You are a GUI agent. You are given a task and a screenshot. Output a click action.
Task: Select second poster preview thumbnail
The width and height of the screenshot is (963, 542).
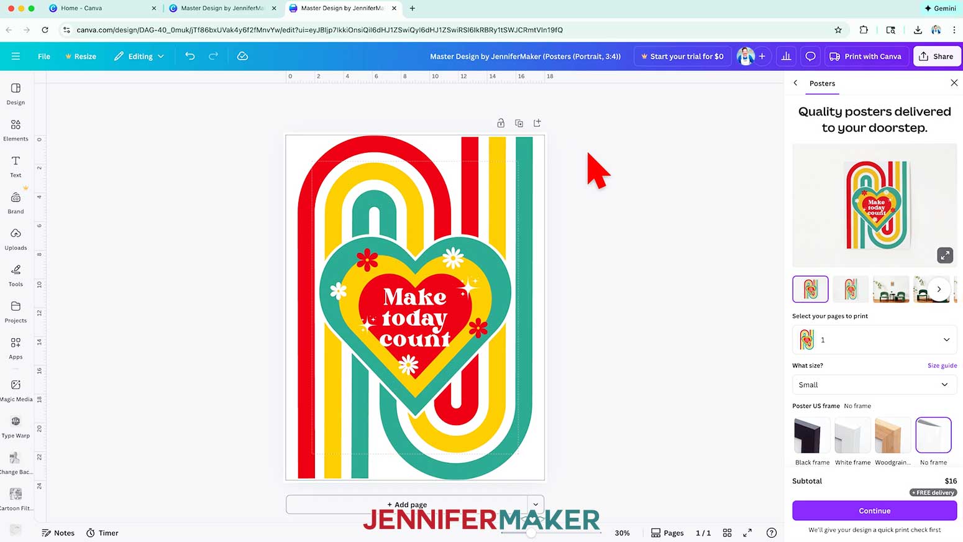pos(851,289)
